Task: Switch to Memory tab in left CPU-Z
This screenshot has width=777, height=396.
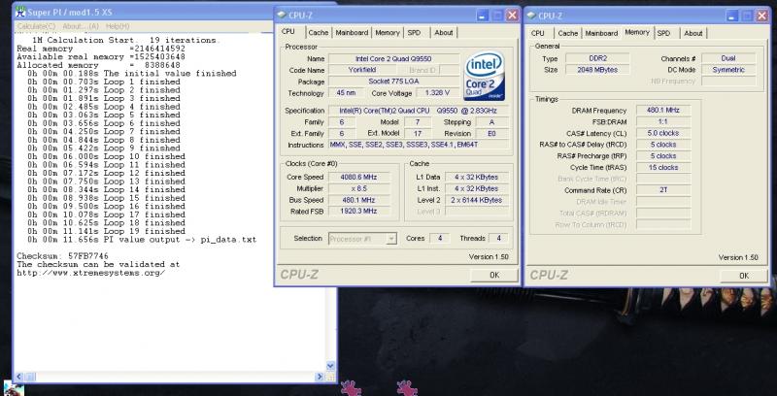Action: pyautogui.click(x=387, y=33)
